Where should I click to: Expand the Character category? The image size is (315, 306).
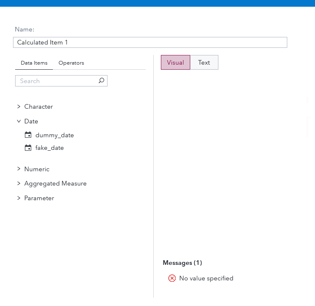[x=19, y=107]
